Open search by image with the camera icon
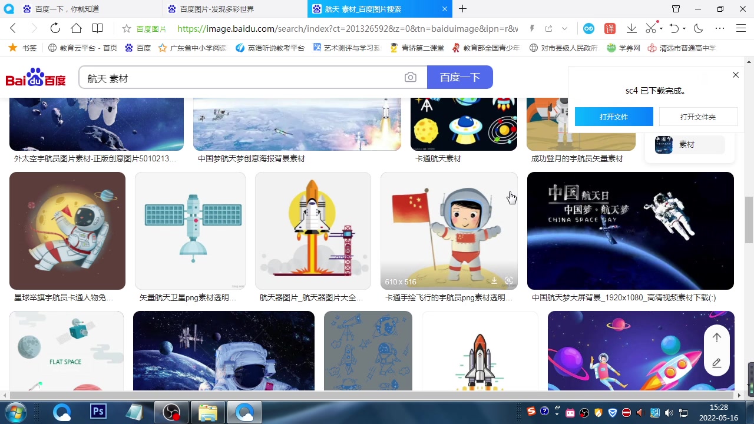This screenshot has width=754, height=424. click(411, 77)
